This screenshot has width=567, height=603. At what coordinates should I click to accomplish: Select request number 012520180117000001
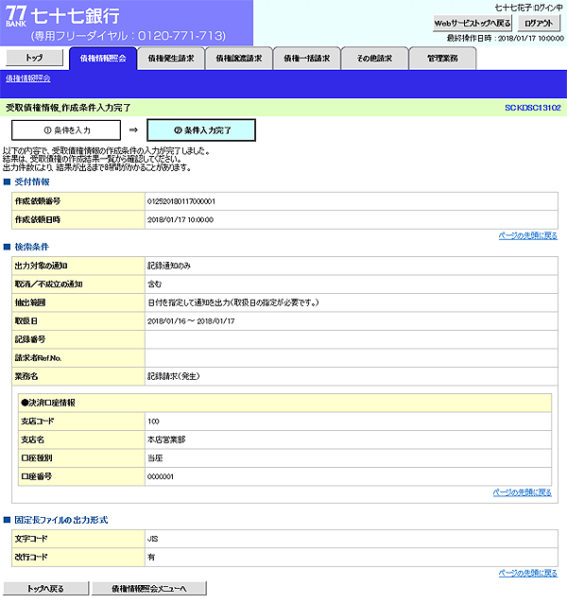coord(181,201)
